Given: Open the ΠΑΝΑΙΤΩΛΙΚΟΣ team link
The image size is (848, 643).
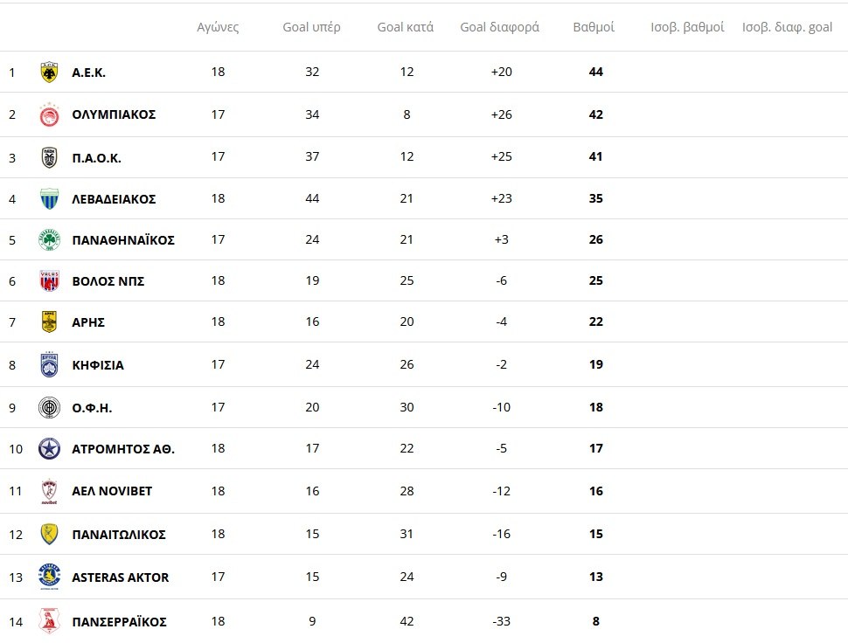Looking at the screenshot, I should [119, 535].
